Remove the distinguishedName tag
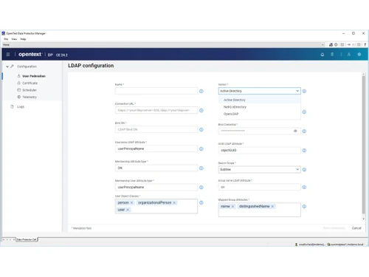Viewport: 369px width, 277px height. pos(272,206)
